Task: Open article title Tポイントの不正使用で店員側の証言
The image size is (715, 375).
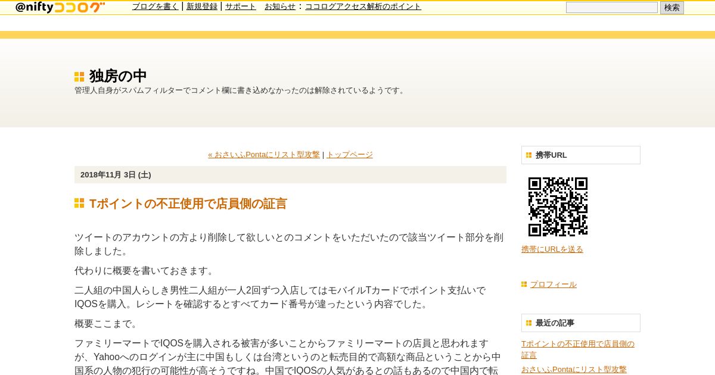Action: click(x=188, y=204)
